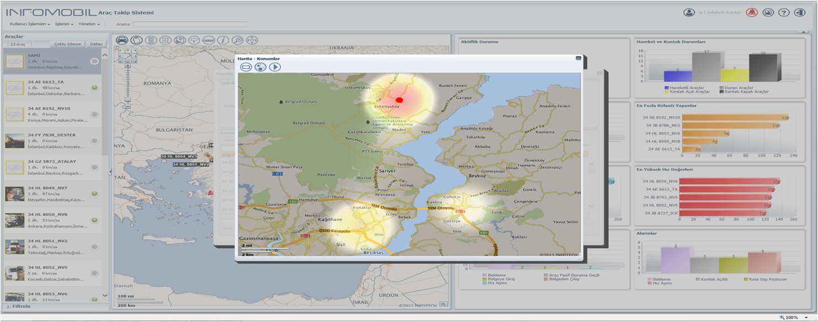The image size is (818, 322).
Task: Toggle status indicator for SAMİ vehicle
Action: [x=94, y=61]
